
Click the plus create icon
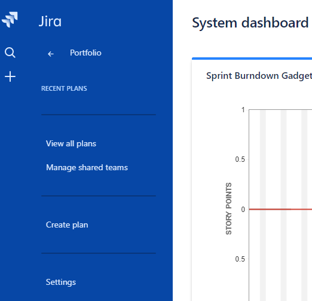(10, 76)
